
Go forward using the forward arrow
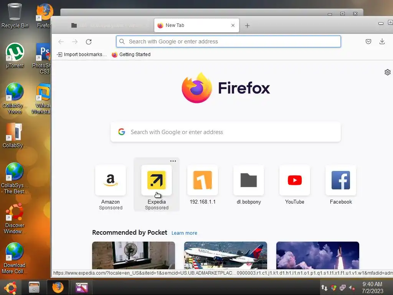[x=75, y=41]
